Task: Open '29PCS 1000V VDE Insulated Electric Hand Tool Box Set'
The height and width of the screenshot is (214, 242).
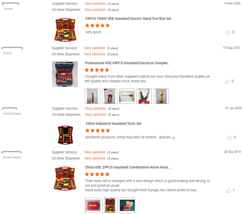Action: (128, 18)
